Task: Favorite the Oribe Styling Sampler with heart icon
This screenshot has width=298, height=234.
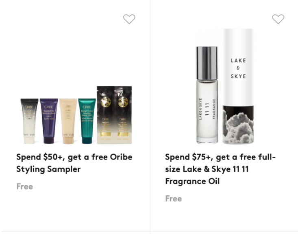Action: (x=129, y=19)
